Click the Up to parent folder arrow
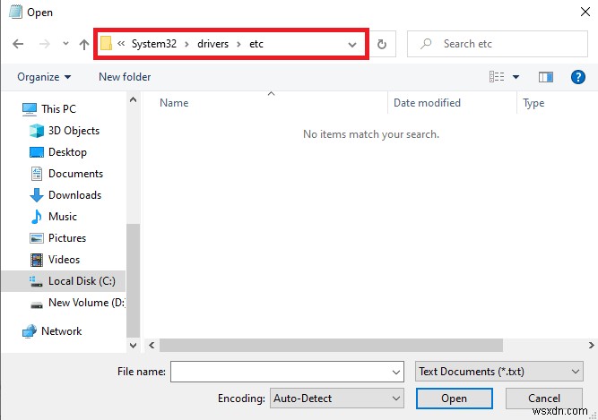 (84, 44)
